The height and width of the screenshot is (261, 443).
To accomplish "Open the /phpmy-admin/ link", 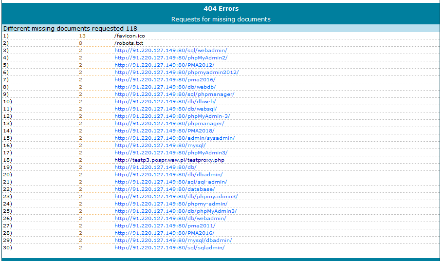I will [x=171, y=204].
